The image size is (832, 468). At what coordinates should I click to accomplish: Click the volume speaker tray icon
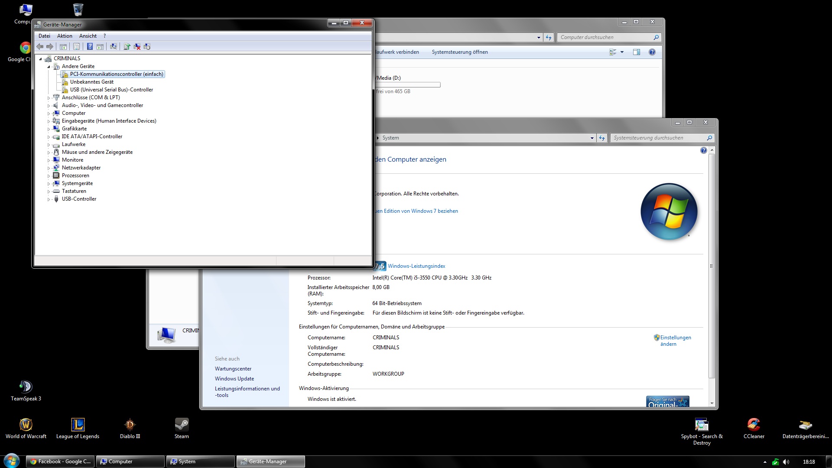pos(786,462)
